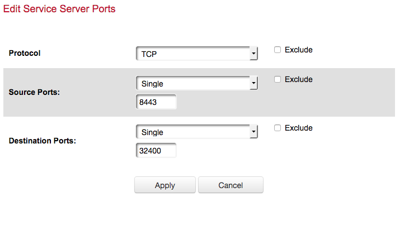Click the Edit Service Server Ports heading
This screenshot has width=409, height=230.
59,9
